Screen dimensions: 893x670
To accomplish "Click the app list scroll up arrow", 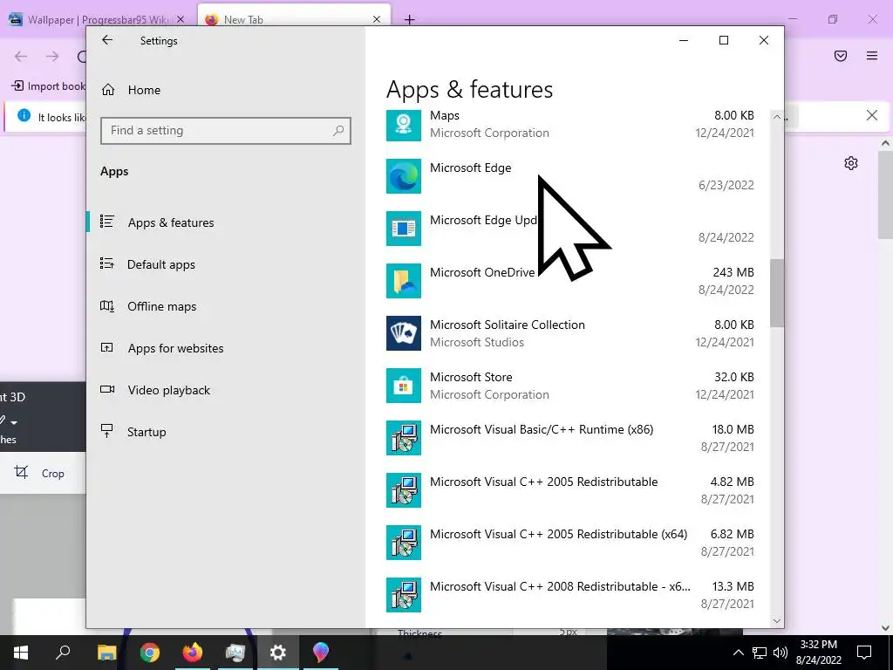I will (777, 117).
